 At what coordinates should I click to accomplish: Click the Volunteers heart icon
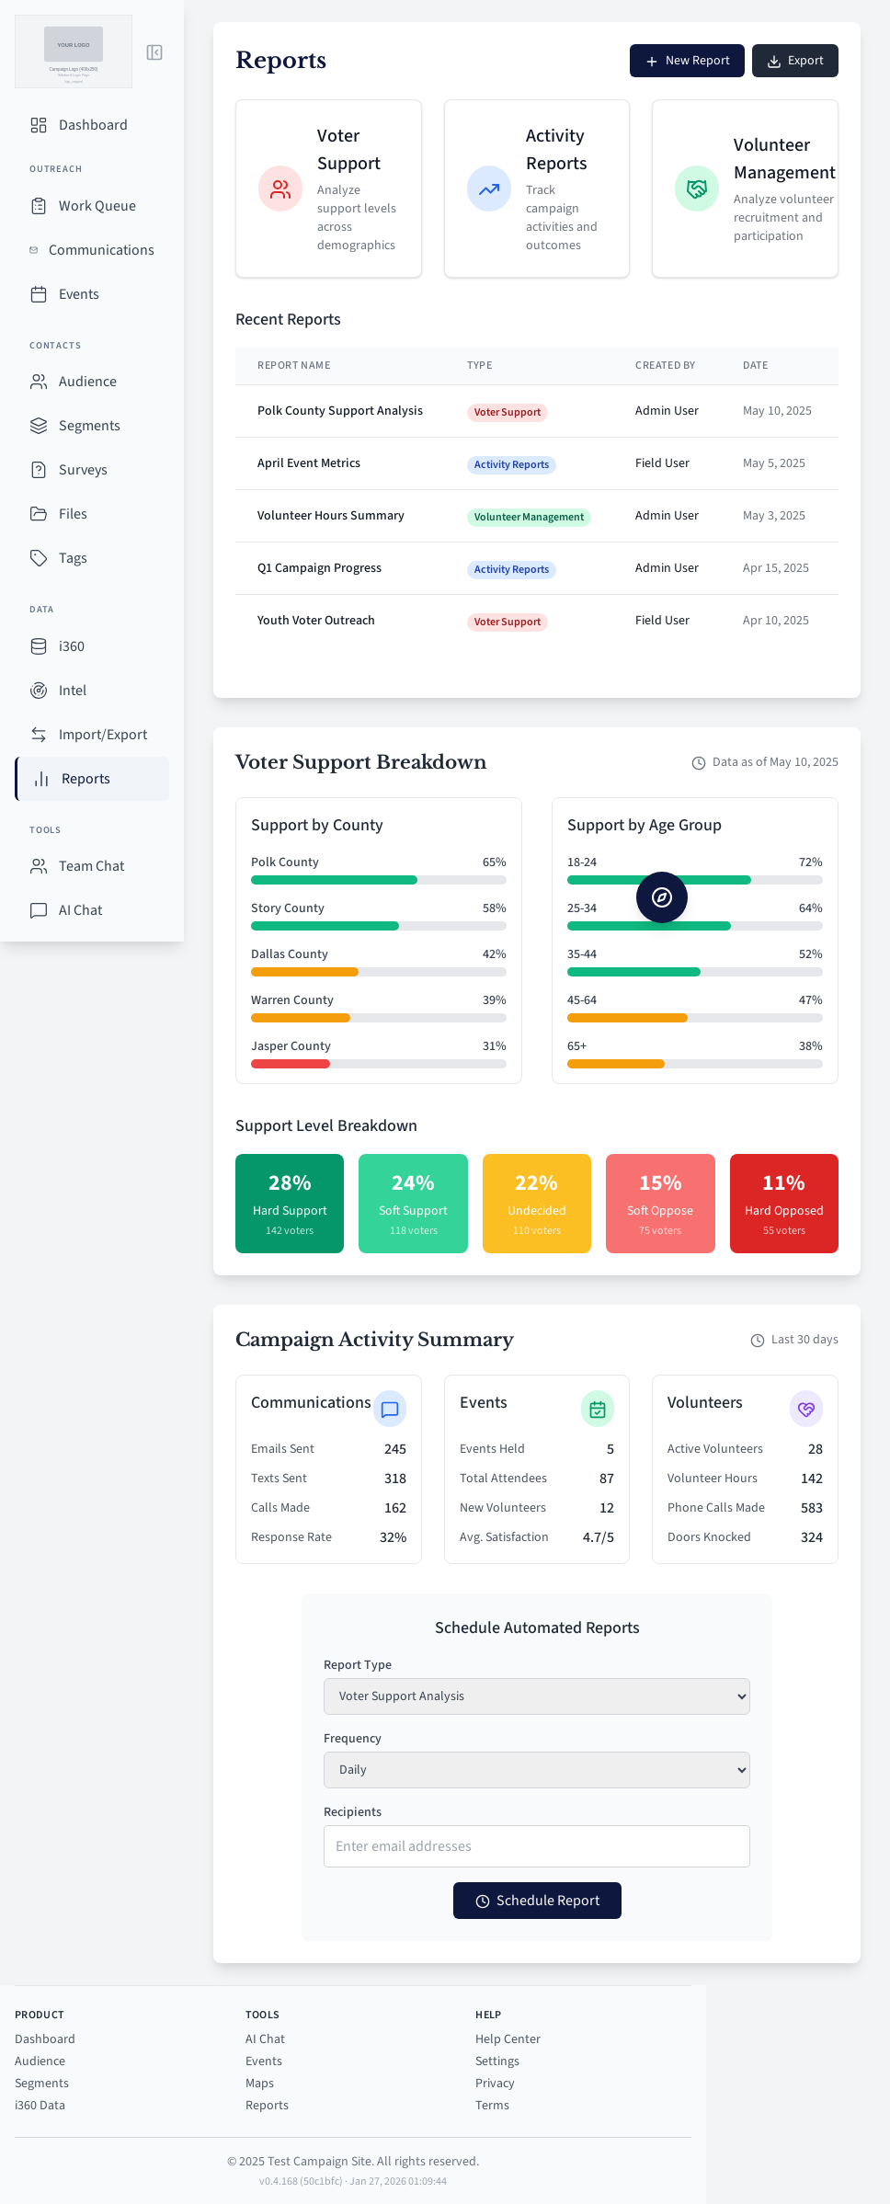point(806,1409)
